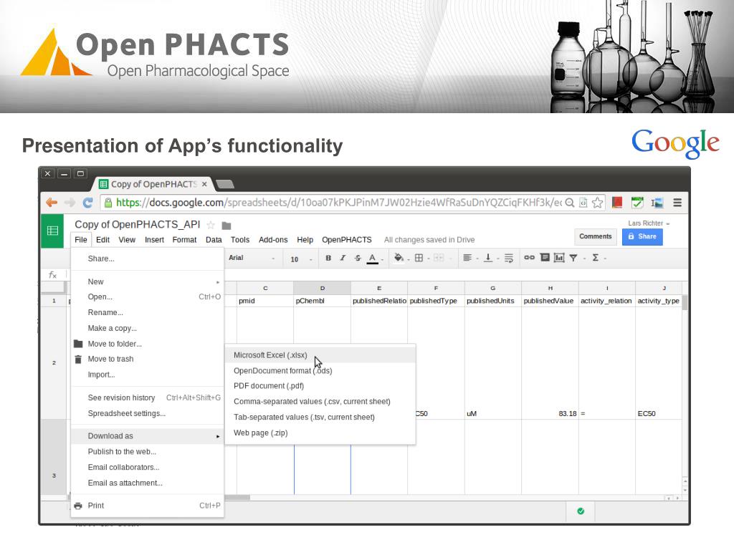Open the View menu
734x550 pixels.
pos(126,239)
